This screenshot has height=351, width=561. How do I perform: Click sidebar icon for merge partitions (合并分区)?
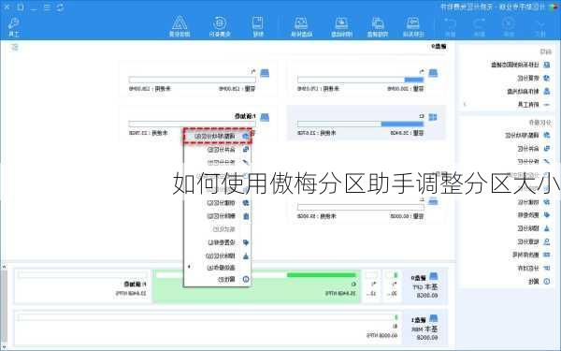pos(547,148)
